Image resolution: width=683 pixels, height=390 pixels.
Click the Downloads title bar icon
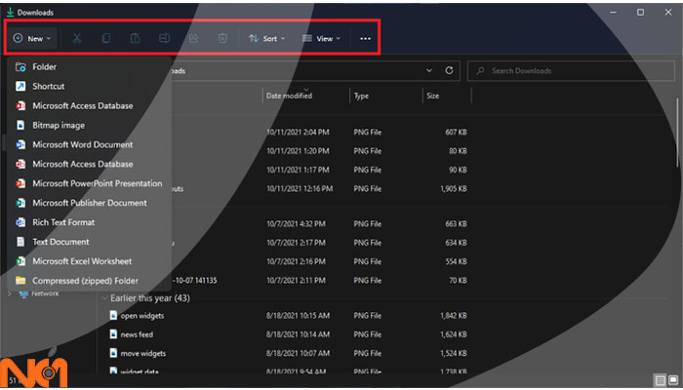coord(10,12)
